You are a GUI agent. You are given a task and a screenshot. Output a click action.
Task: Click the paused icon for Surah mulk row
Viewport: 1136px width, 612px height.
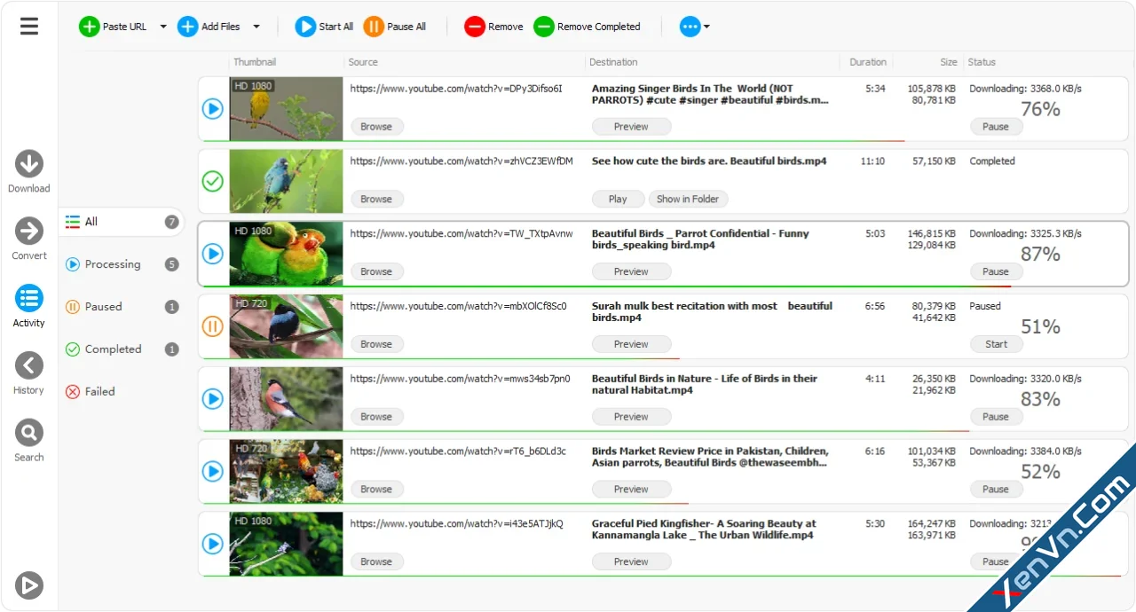pos(213,326)
